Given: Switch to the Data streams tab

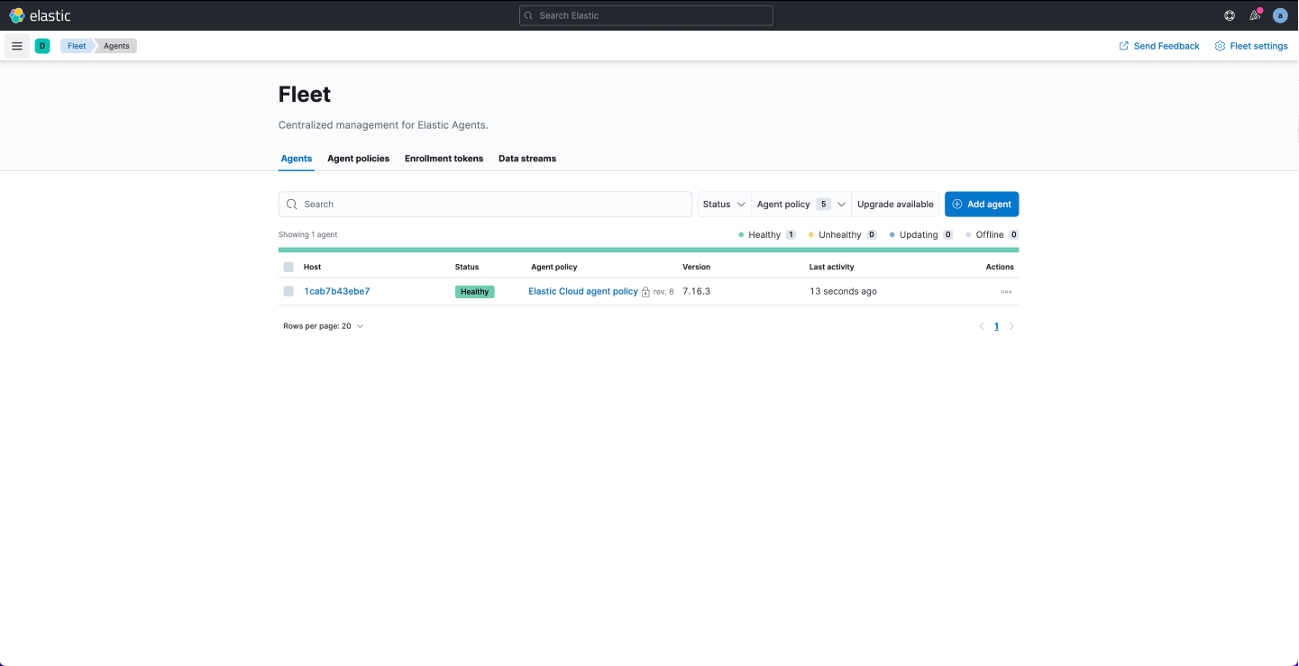Looking at the screenshot, I should coord(527,159).
